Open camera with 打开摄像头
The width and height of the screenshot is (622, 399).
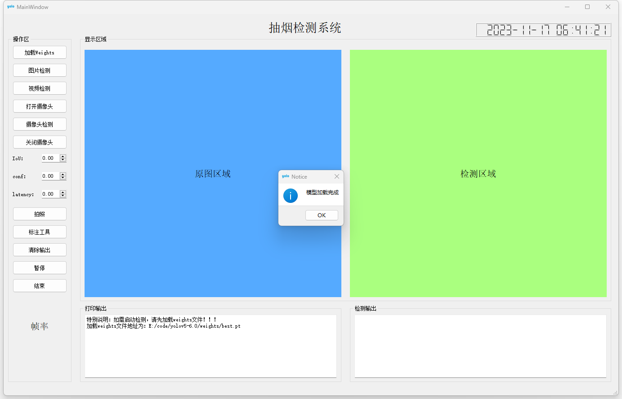pos(40,106)
